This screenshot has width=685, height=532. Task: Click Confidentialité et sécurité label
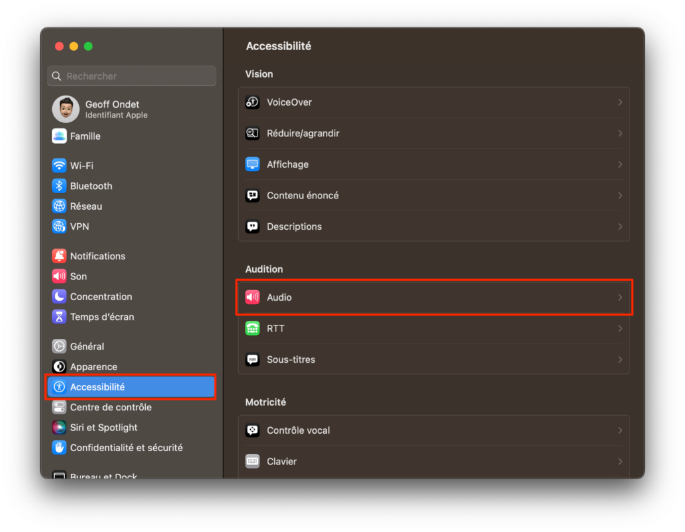tap(126, 448)
